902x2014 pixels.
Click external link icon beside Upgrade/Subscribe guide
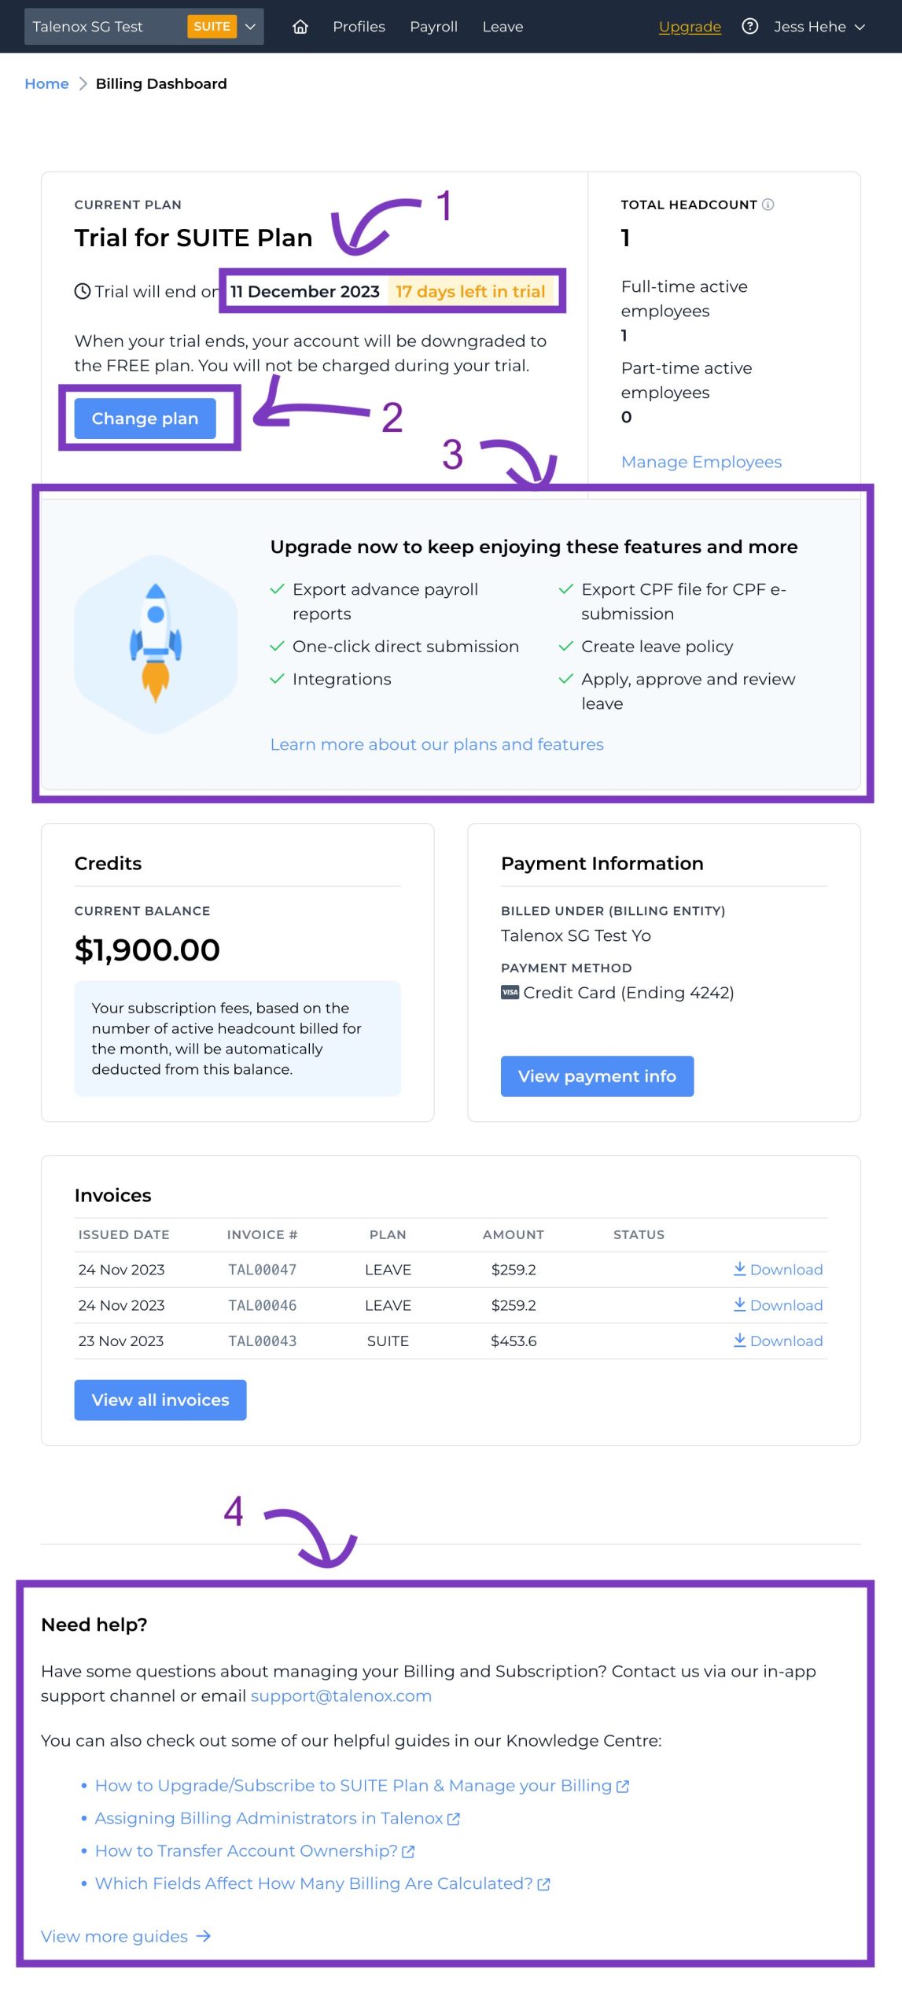(x=621, y=1785)
